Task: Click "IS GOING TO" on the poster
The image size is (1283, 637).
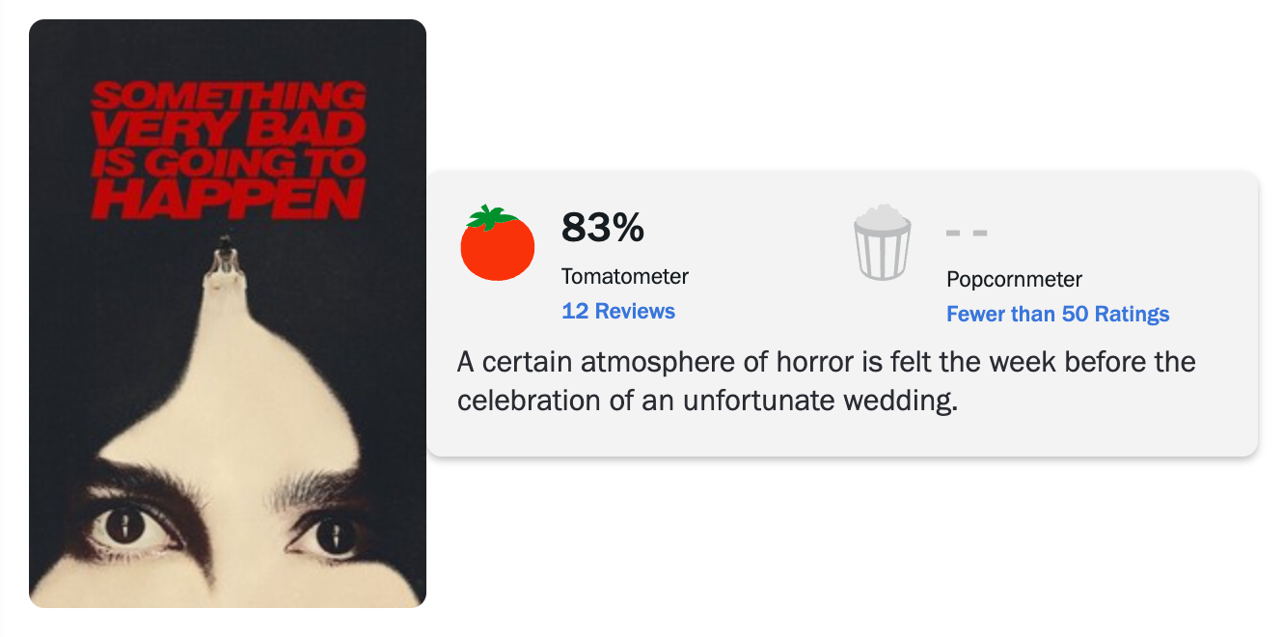Action: click(228, 162)
